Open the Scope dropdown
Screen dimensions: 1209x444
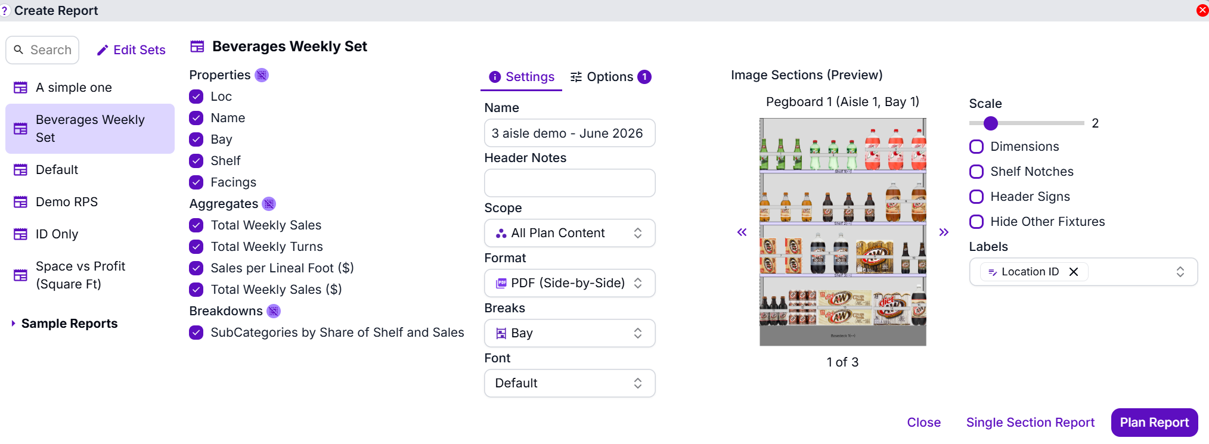[569, 233]
